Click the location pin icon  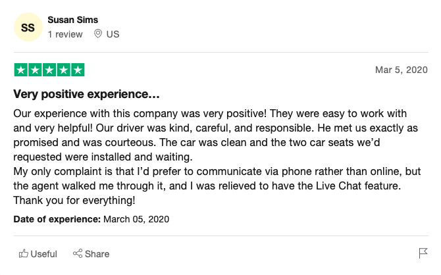(x=98, y=34)
